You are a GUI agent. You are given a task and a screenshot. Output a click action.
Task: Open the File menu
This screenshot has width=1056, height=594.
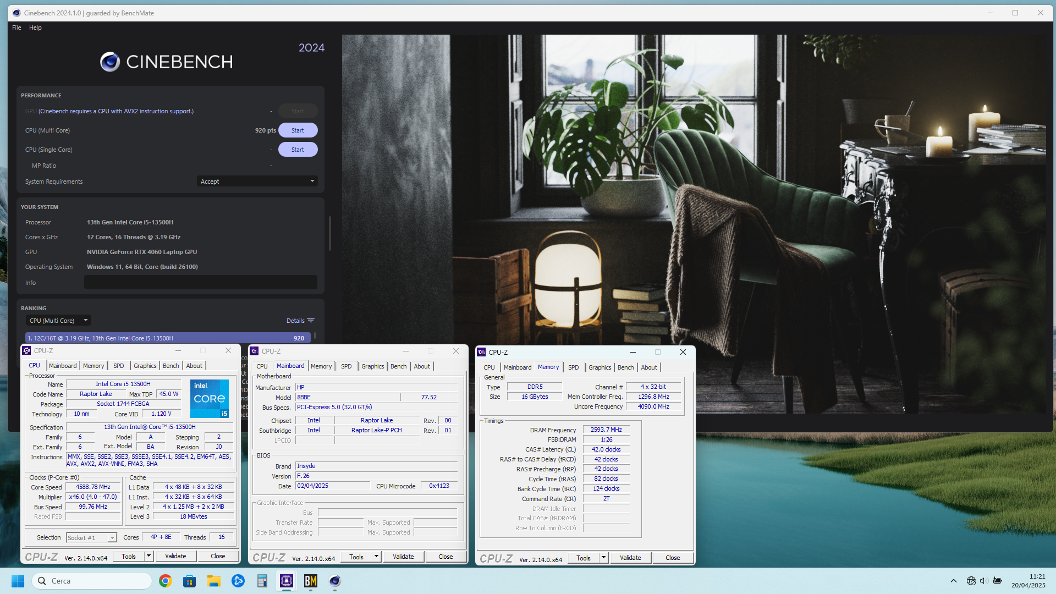click(x=16, y=28)
